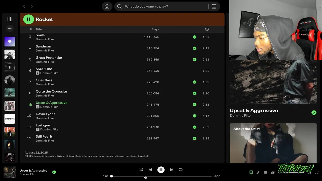Toggle Your Library sidebar icon
Viewport: 322px width, 181px height.
point(10,19)
